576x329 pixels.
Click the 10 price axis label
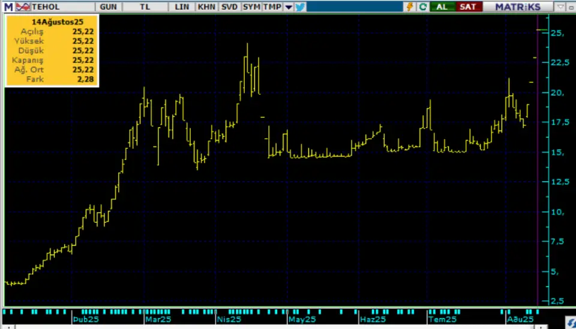(557, 212)
